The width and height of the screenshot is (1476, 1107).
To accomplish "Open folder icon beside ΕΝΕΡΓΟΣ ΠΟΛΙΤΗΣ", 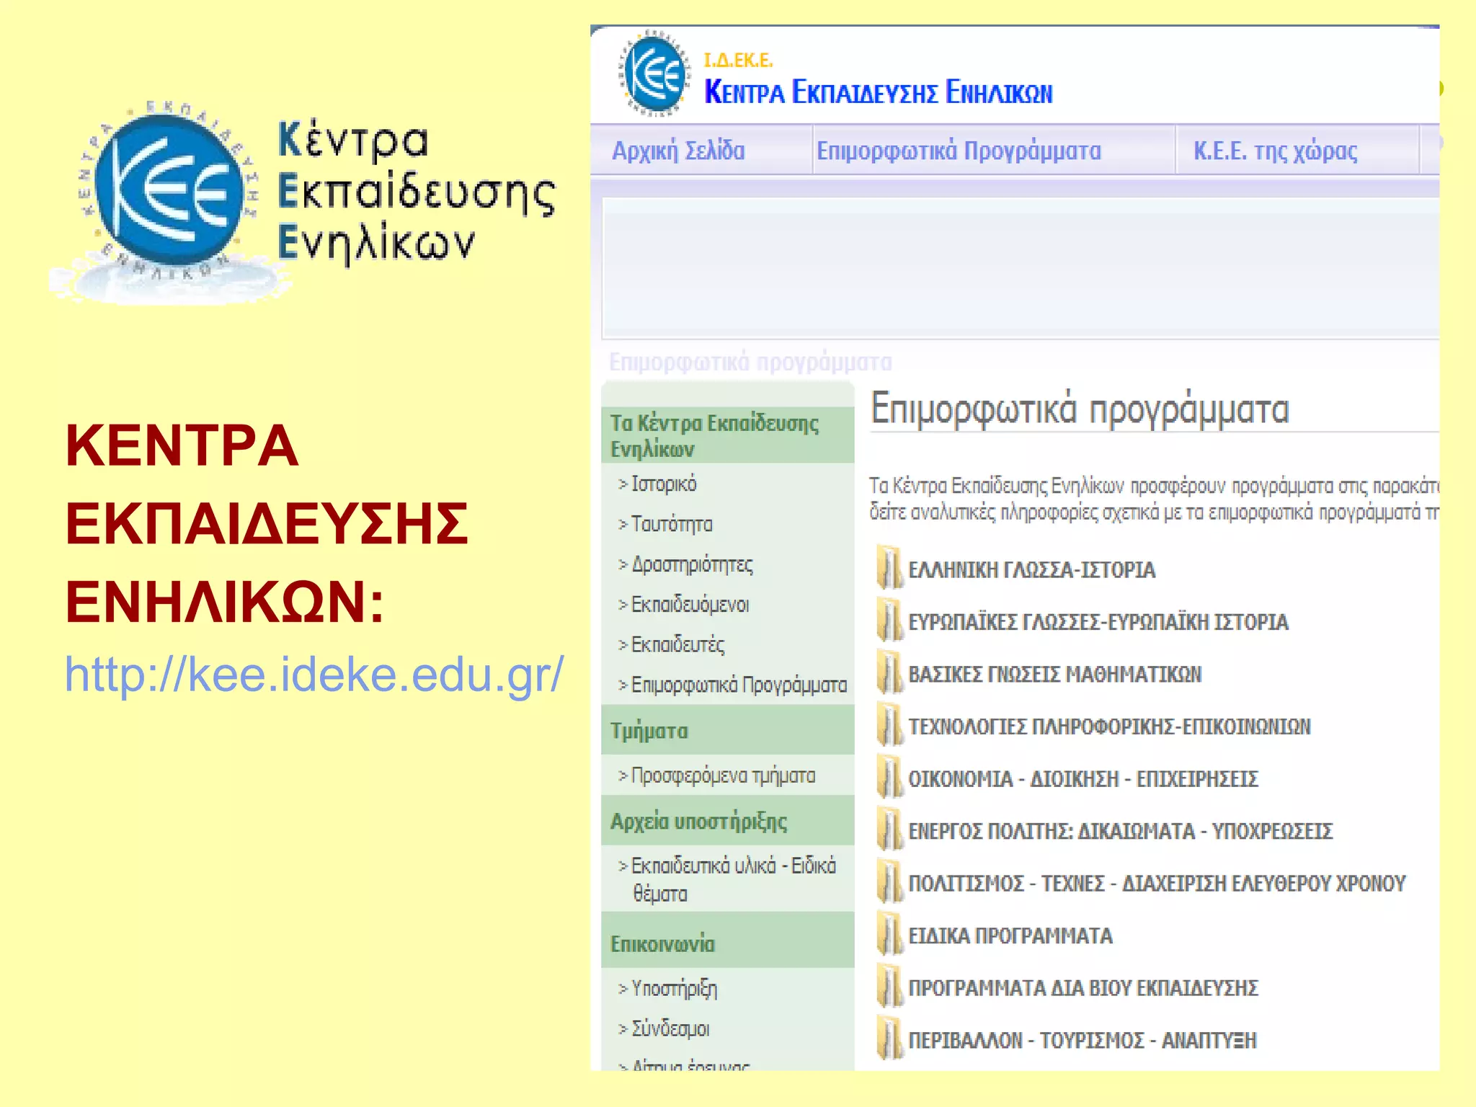I will pyautogui.click(x=889, y=830).
